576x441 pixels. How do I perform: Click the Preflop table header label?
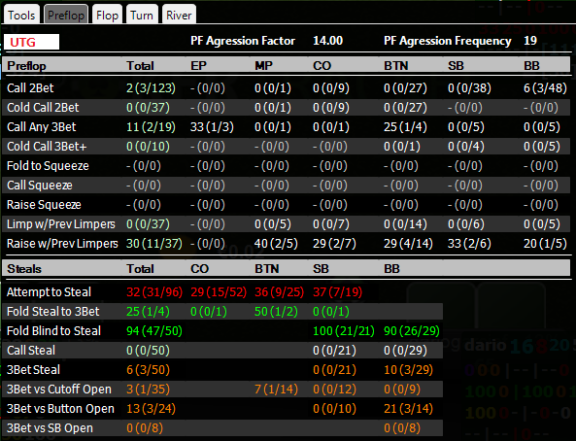click(x=26, y=66)
